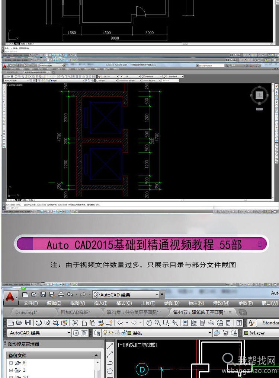The image size is (279, 378).
Task: Click Save in the quick access toolbar
Action: [43, 294]
